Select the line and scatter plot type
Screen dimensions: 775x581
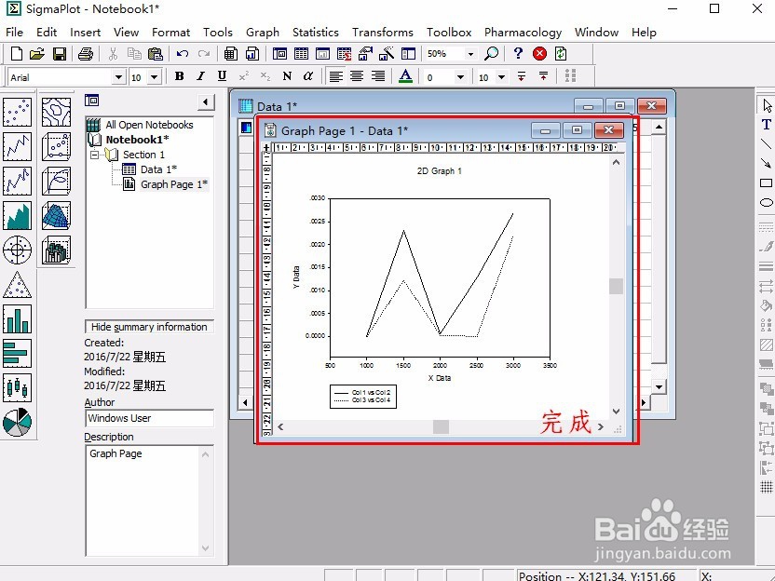click(18, 181)
